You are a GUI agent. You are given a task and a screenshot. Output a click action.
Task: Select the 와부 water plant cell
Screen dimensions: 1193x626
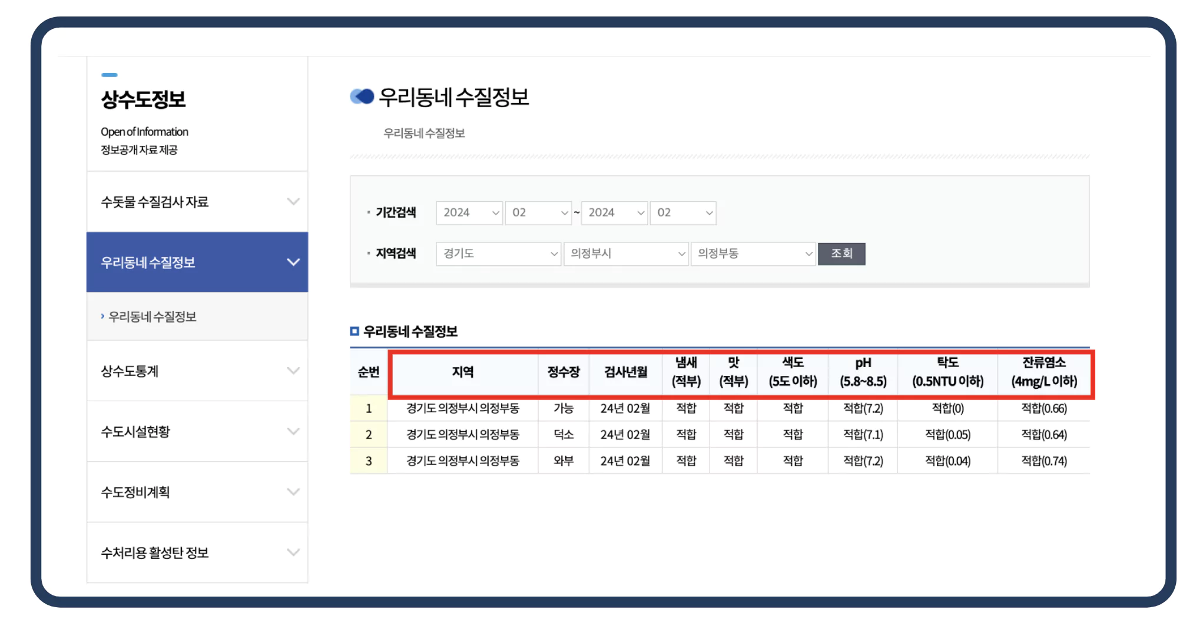564,461
